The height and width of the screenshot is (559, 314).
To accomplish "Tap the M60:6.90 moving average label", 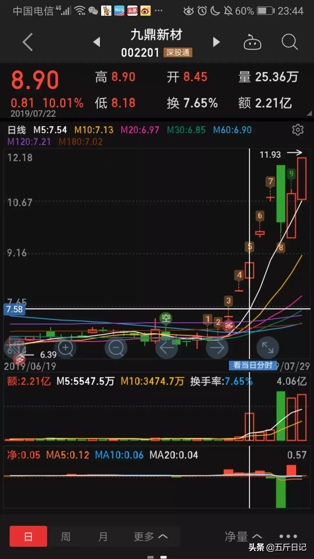I will 232,130.
